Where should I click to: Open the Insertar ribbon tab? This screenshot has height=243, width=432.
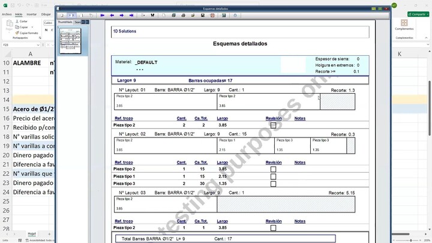point(31,14)
